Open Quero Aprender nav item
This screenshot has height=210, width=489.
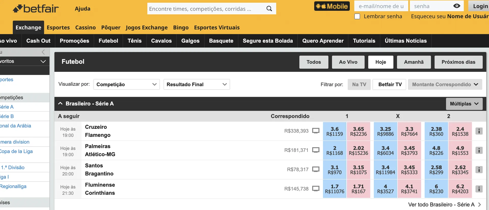coord(323,41)
